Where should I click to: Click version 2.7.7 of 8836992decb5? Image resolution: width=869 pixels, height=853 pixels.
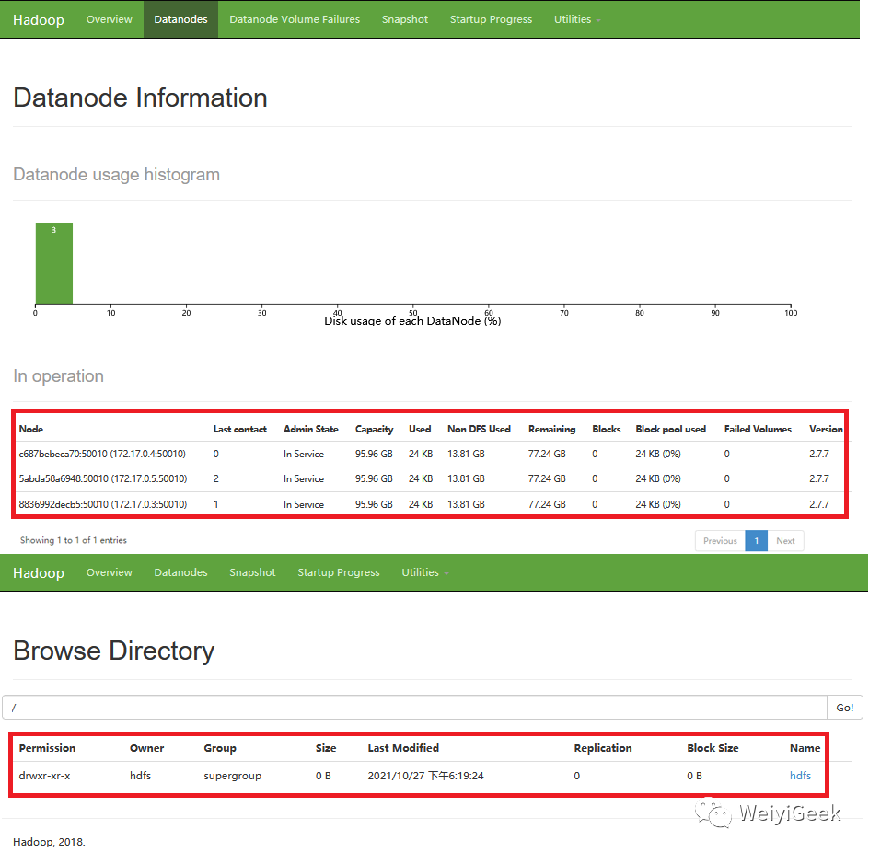819,504
